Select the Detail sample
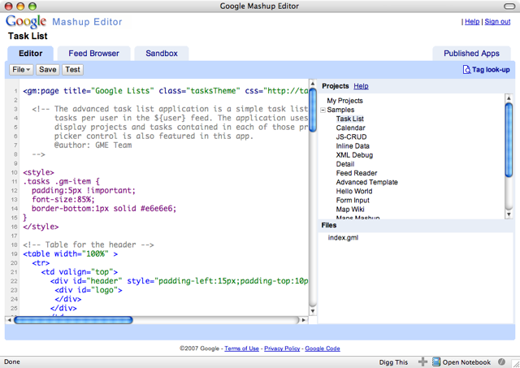Image resolution: width=520 pixels, height=368 pixels. 344,164
